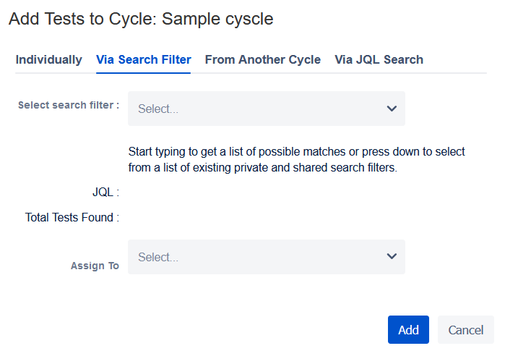Click the "Sample cyscle" cycle name in title
The image size is (505, 351).
pos(217,19)
